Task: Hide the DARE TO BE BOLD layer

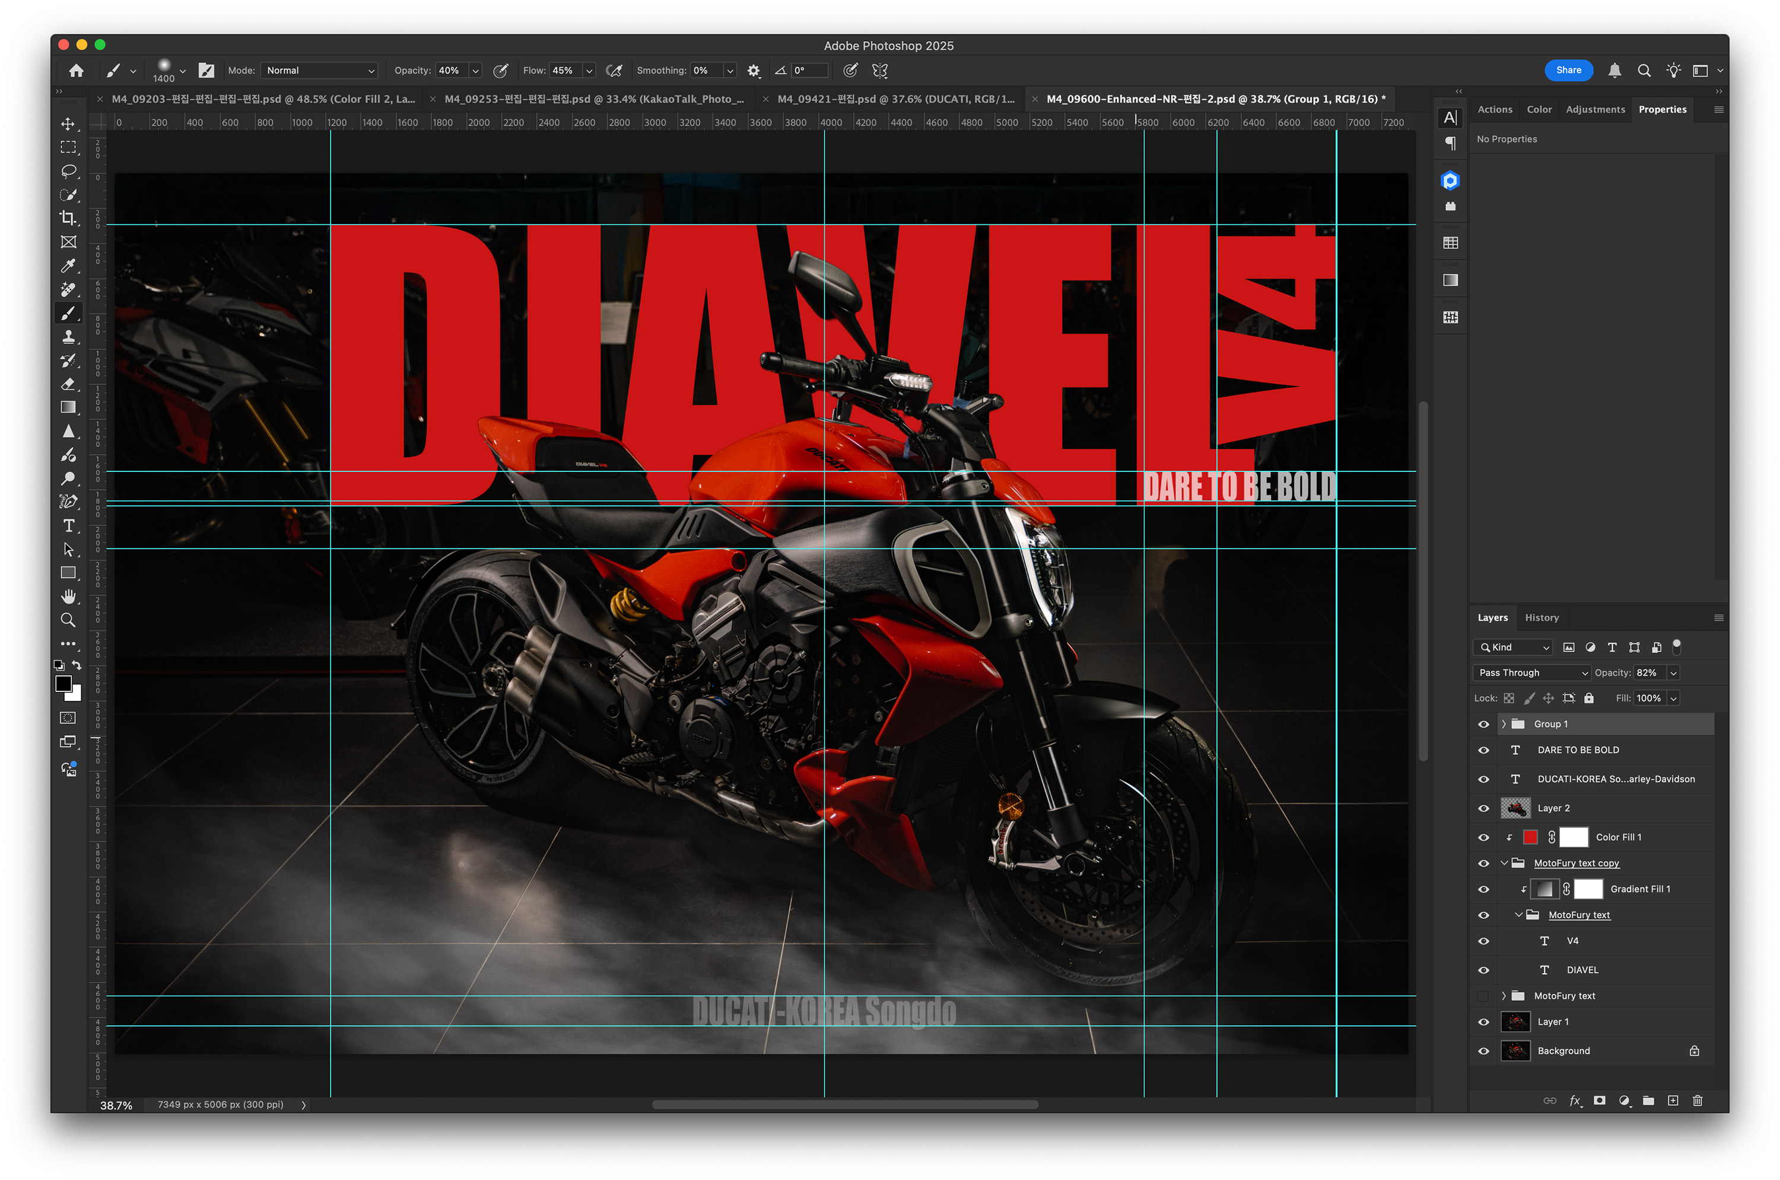Action: 1484,750
